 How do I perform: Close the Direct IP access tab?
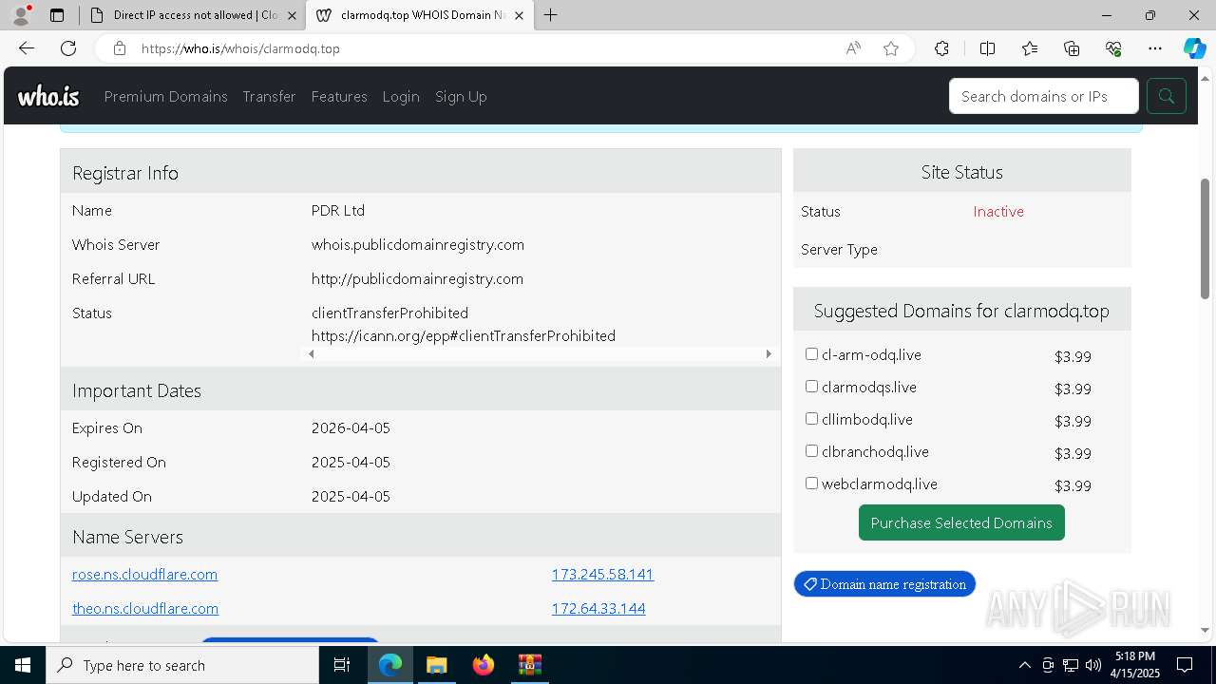(292, 15)
